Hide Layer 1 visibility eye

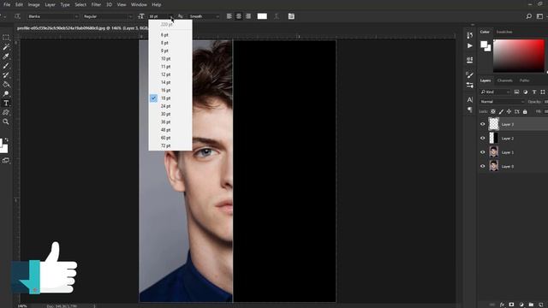click(x=483, y=152)
